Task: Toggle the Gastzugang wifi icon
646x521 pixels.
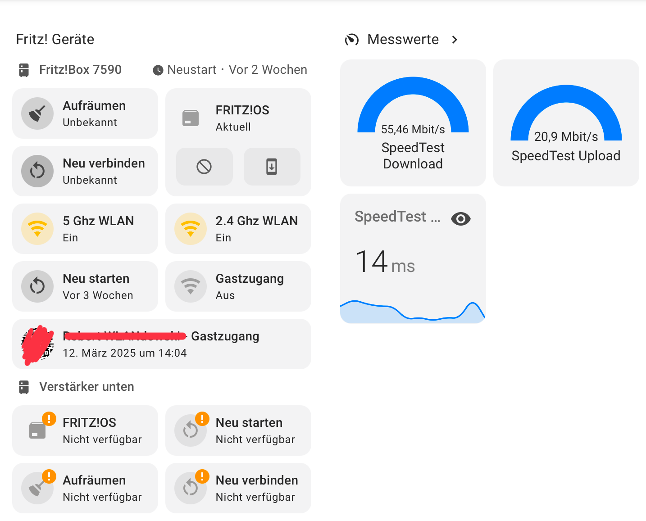Action: (x=191, y=286)
